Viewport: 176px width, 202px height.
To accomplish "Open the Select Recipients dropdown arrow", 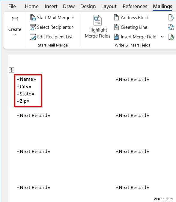I will [x=73, y=27].
